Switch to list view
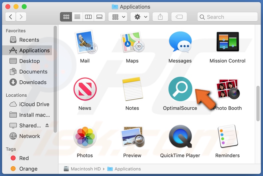The width and height of the screenshot is (263, 176). (77, 17)
